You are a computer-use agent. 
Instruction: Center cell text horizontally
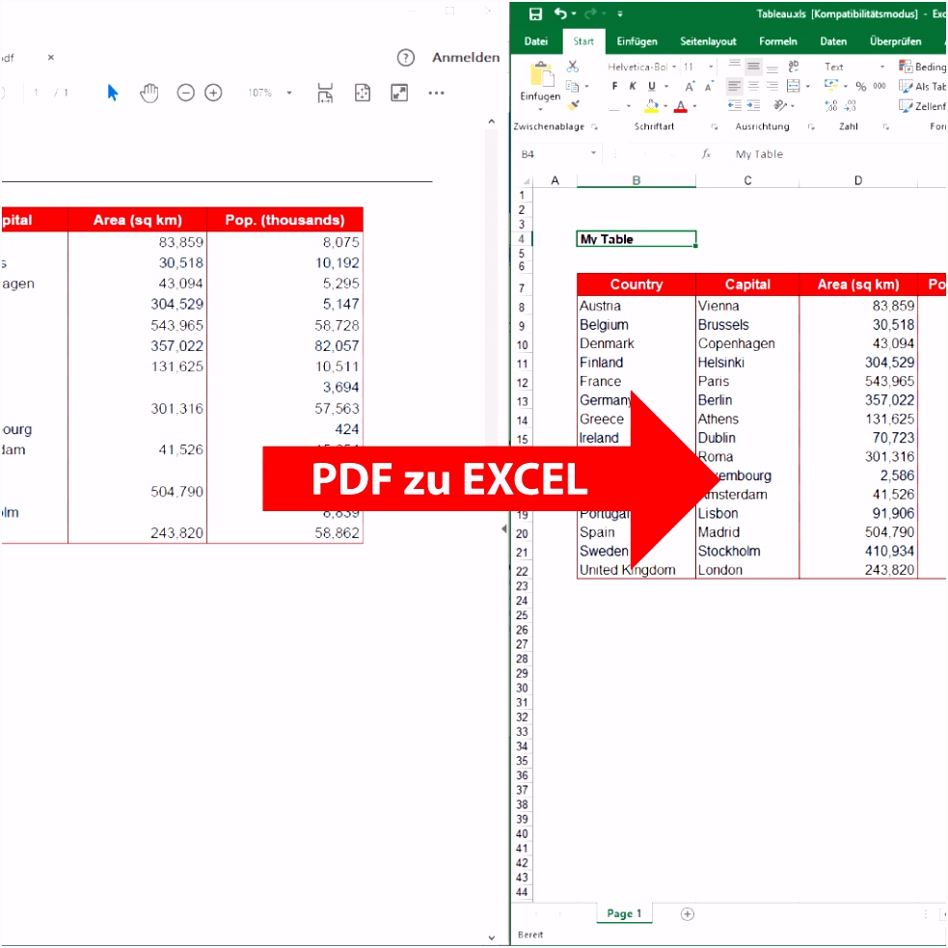click(753, 86)
